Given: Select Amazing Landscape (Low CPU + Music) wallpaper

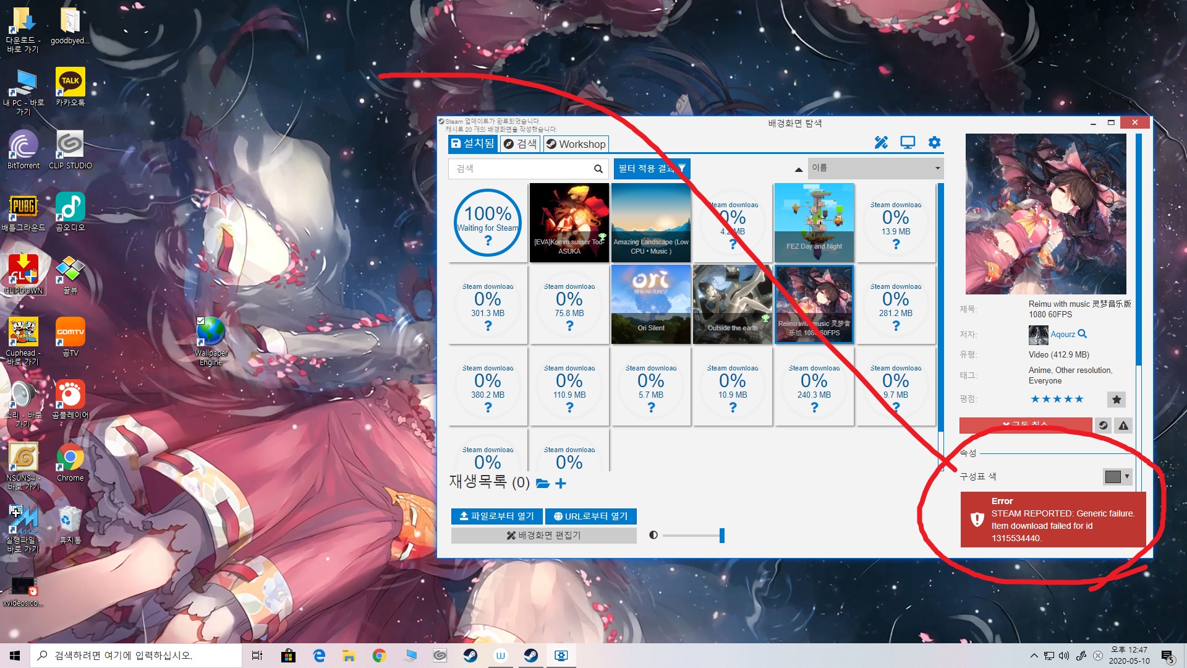Looking at the screenshot, I should point(651,223).
